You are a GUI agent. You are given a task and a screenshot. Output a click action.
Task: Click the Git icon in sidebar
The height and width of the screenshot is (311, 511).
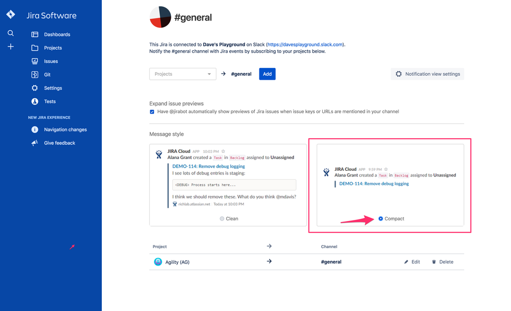[x=35, y=75]
